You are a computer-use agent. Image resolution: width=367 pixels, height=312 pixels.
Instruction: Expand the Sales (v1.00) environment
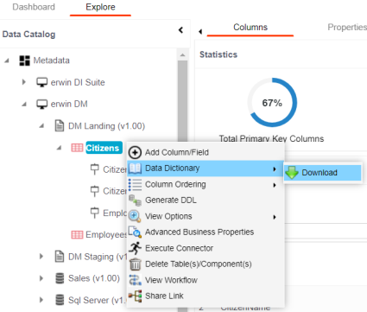click(41, 278)
